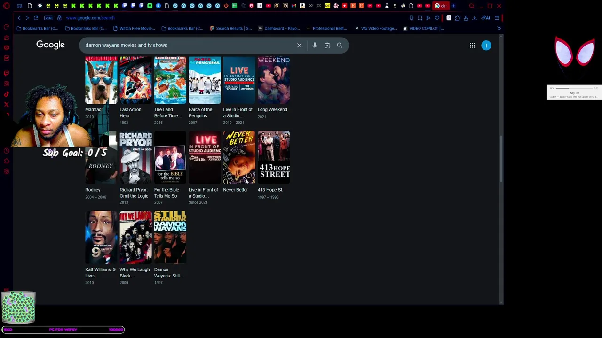Viewport: 602px width, 338px height.
Task: Open the AI assistant icon in toolbar
Action: click(485, 18)
